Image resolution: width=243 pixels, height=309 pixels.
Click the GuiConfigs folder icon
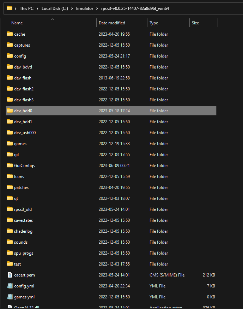(x=10, y=165)
